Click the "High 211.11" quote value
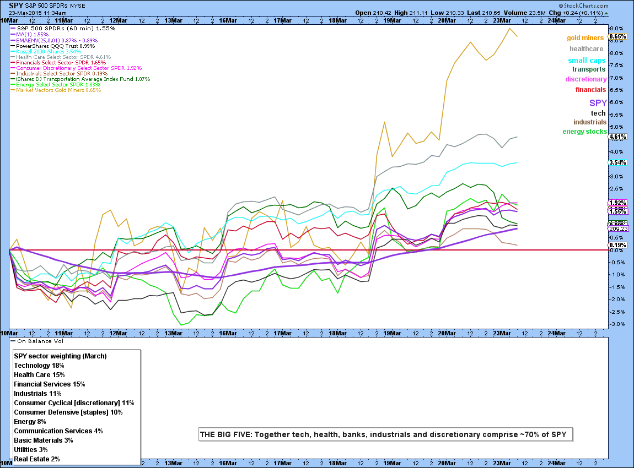Screen dimensions: 634x468 [411, 13]
